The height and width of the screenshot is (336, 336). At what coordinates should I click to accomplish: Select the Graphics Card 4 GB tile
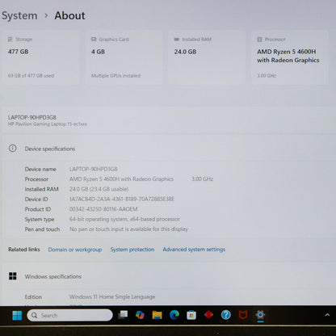pos(124,58)
